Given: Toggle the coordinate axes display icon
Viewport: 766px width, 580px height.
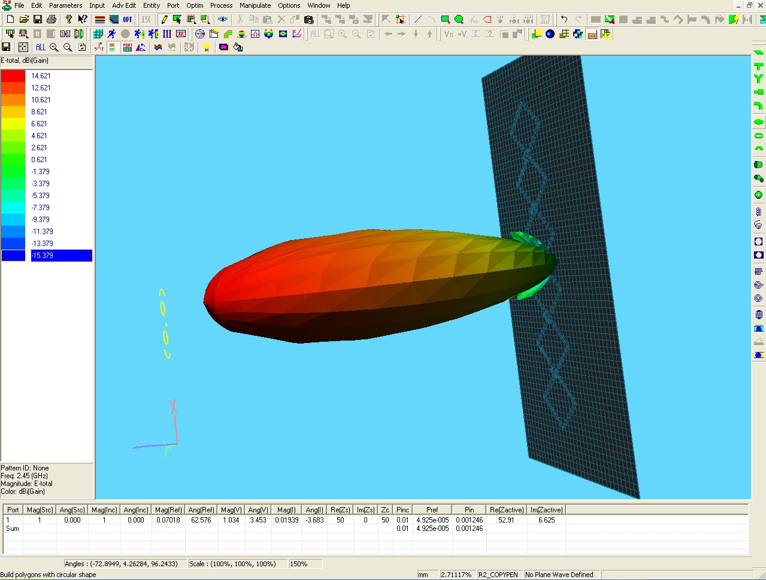Looking at the screenshot, I should [x=99, y=47].
